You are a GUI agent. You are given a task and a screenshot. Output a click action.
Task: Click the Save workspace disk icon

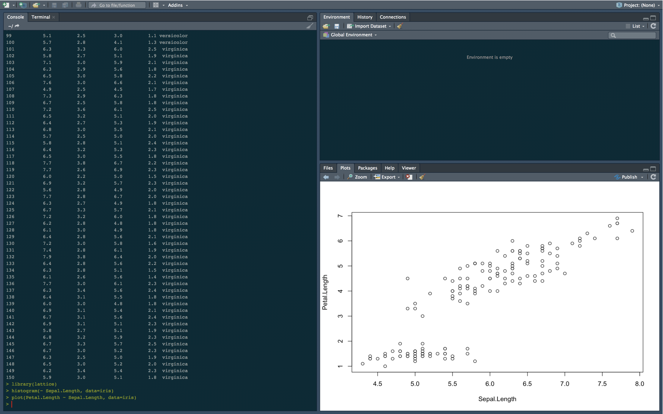(x=337, y=26)
